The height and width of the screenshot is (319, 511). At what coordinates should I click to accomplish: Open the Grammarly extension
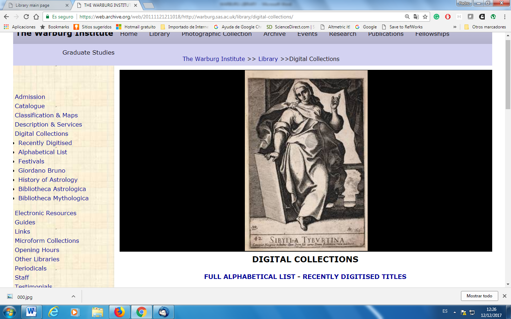(x=436, y=17)
